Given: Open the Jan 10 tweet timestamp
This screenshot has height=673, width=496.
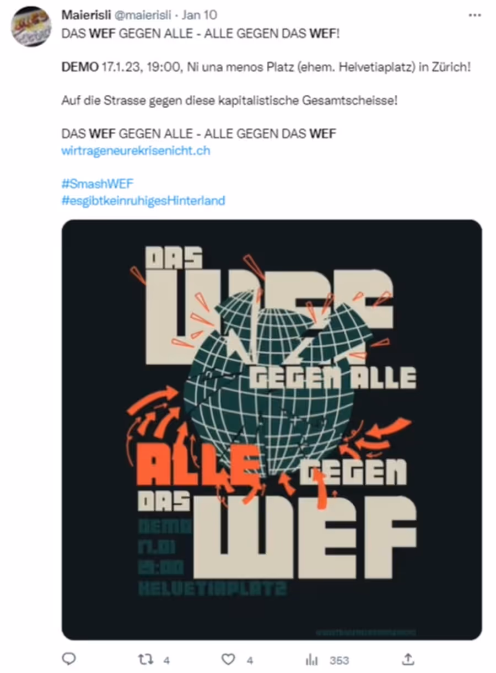Looking at the screenshot, I should click(x=200, y=15).
